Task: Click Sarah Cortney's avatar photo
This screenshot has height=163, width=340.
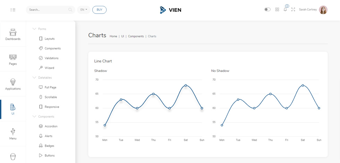Action: [323, 10]
